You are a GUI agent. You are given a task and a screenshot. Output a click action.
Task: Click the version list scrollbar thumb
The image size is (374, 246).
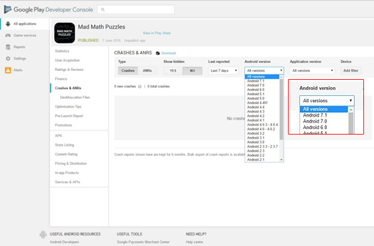[282, 110]
